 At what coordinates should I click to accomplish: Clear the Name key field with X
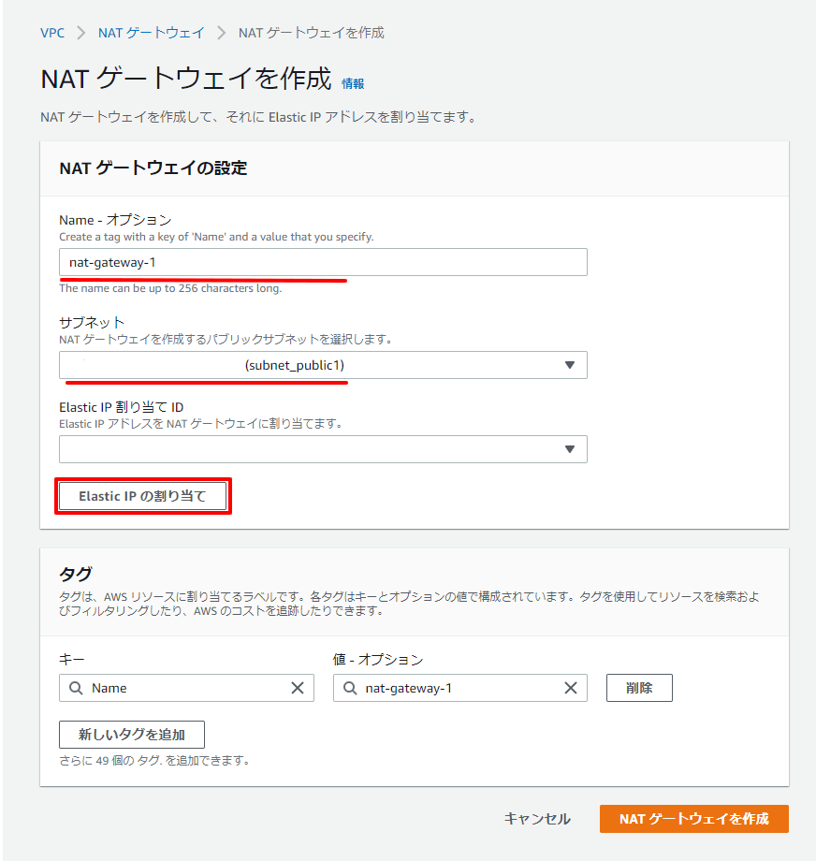coord(297,688)
